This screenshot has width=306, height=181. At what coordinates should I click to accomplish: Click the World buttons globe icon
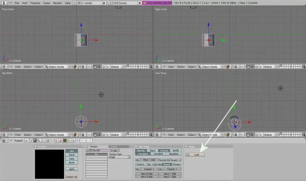[73, 141]
